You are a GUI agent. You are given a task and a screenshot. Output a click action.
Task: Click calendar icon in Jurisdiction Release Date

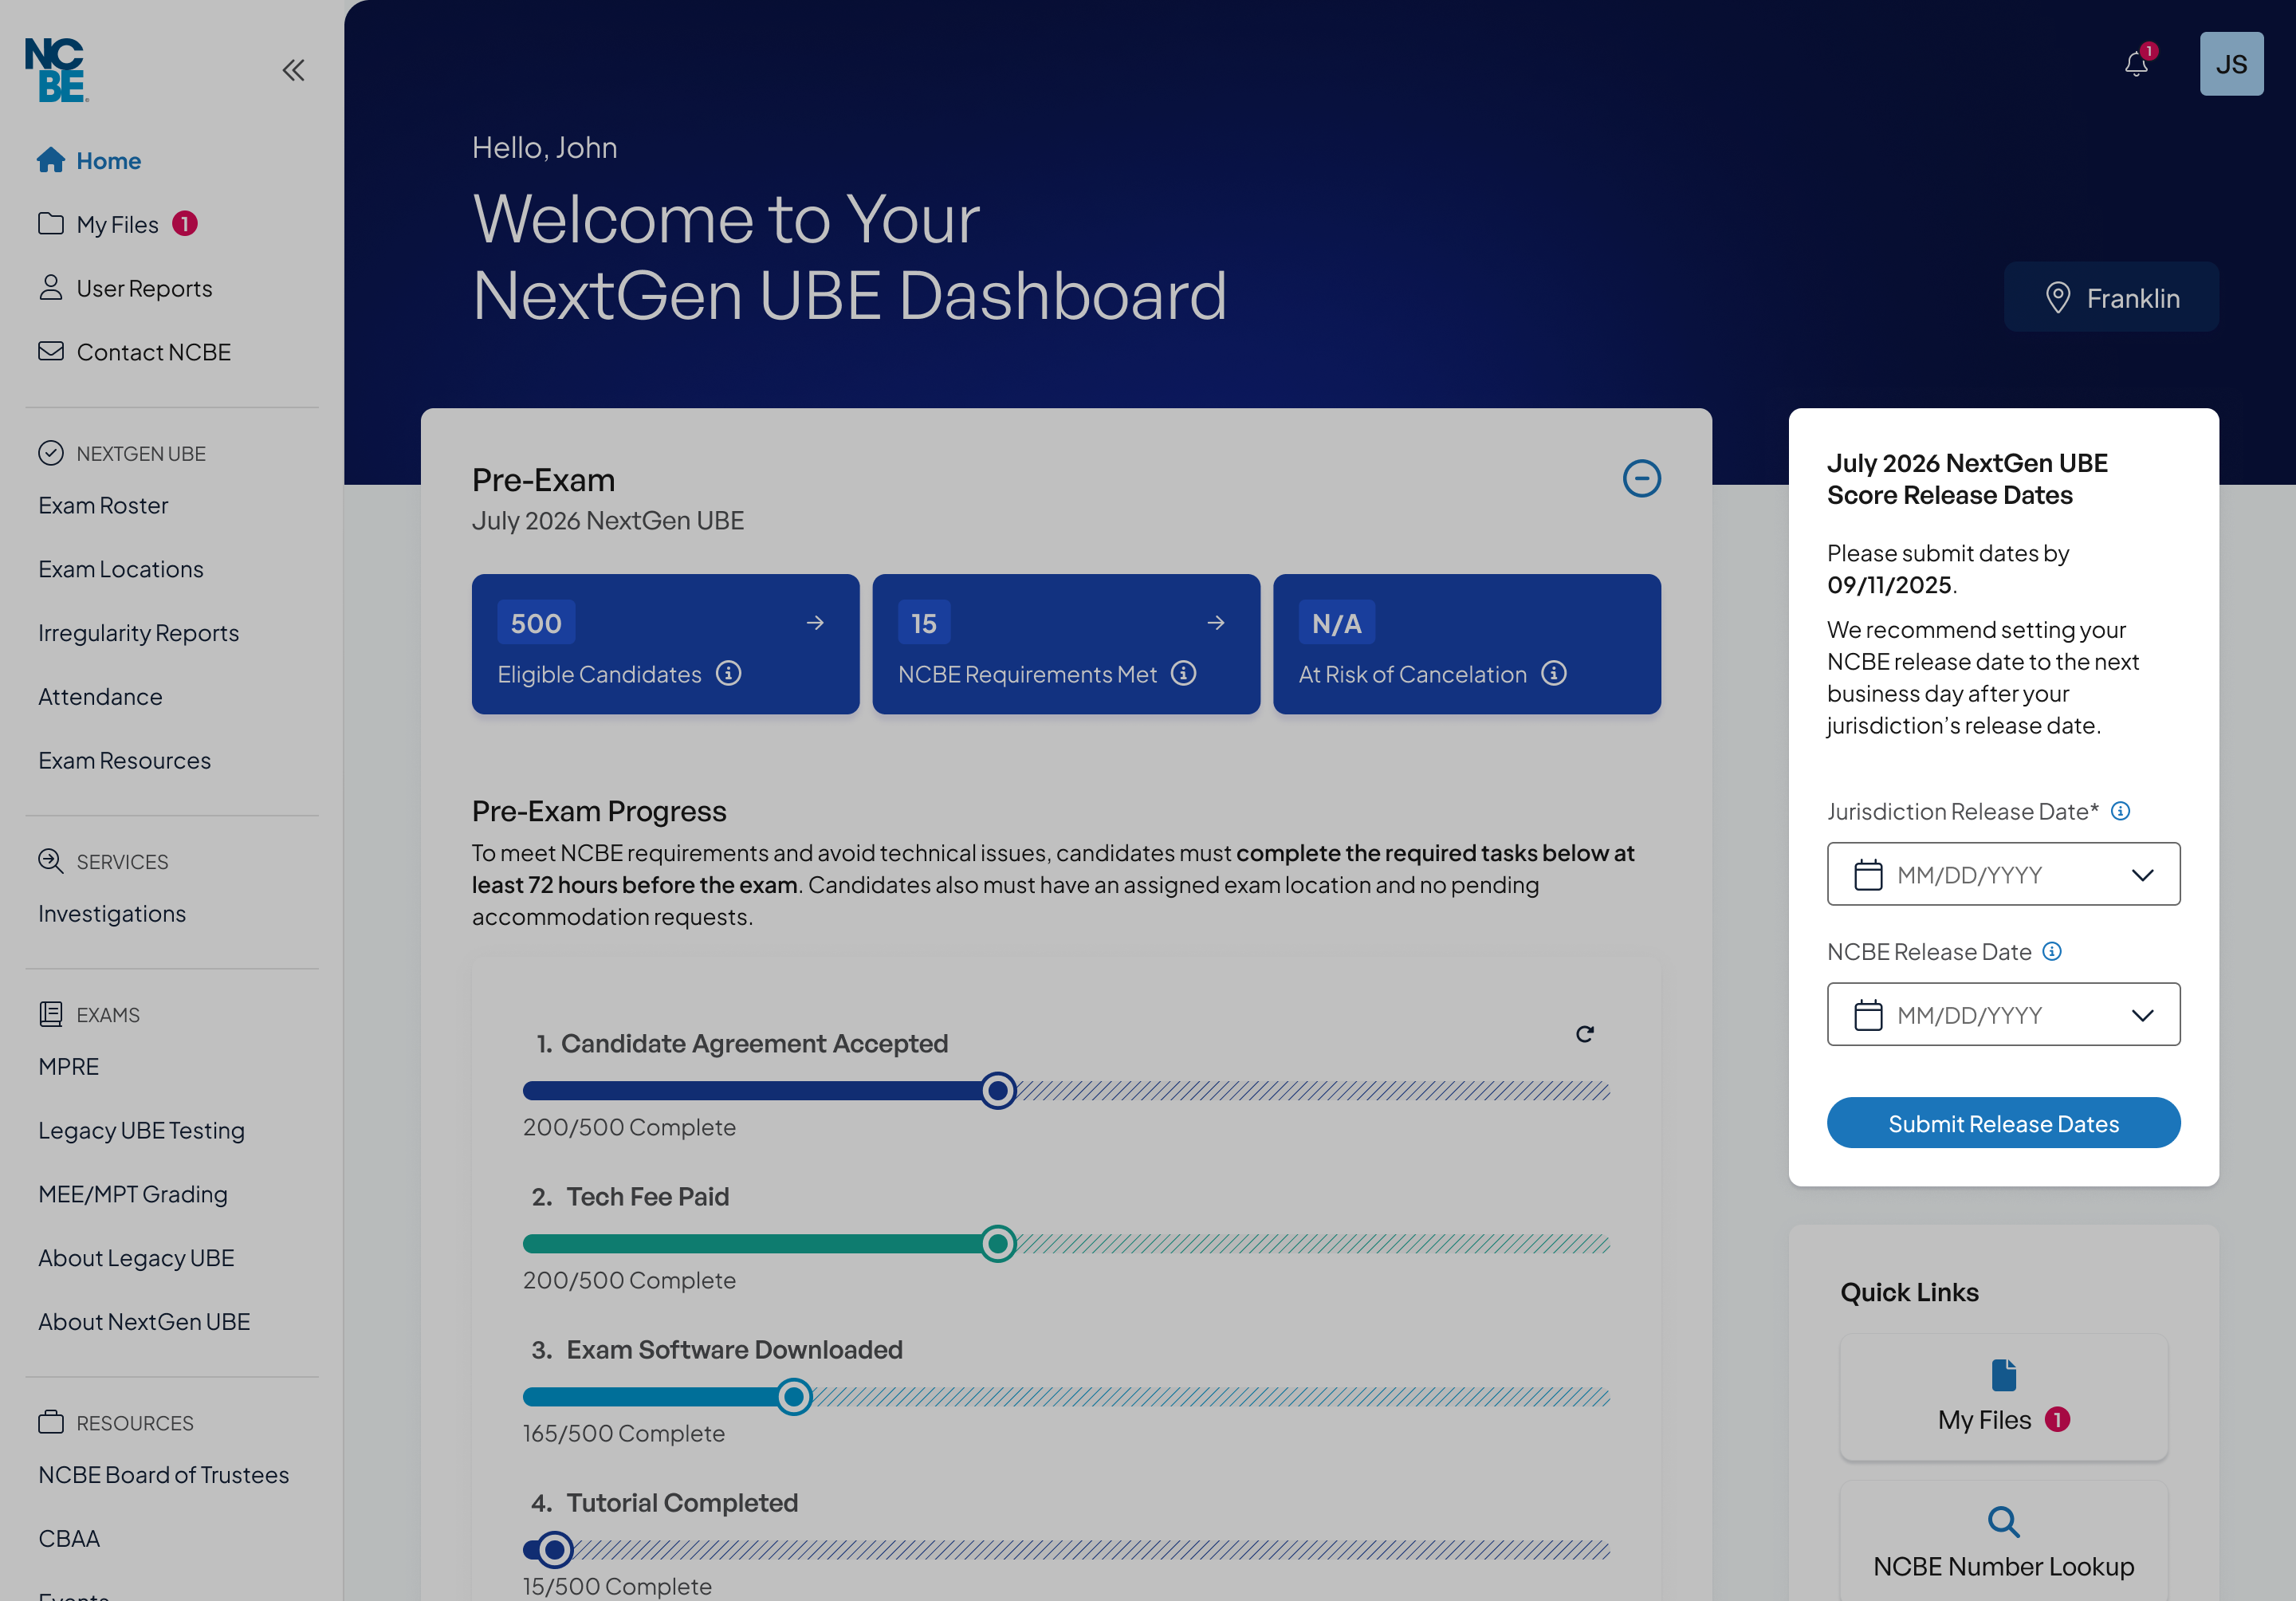[x=1868, y=875]
